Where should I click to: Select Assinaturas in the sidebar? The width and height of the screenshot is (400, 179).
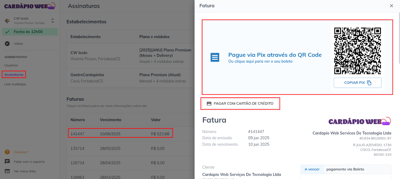(x=14, y=75)
